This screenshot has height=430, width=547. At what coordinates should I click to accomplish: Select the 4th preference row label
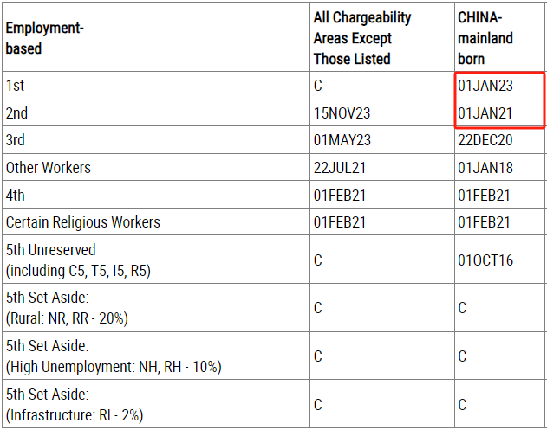tap(15, 195)
